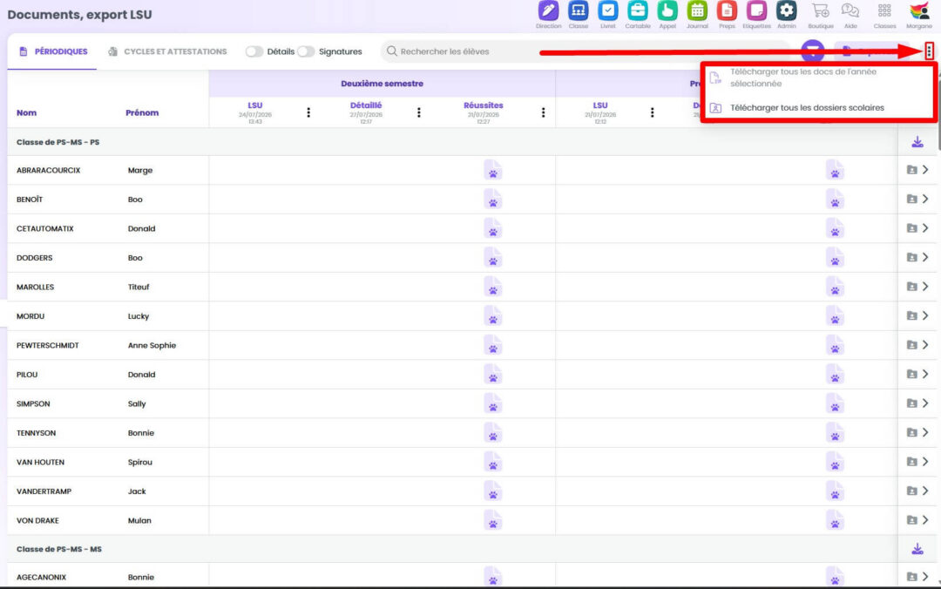941x589 pixels.
Task: Expand the row chevron for VANDERTRAMP Jack
Action: tap(925, 491)
